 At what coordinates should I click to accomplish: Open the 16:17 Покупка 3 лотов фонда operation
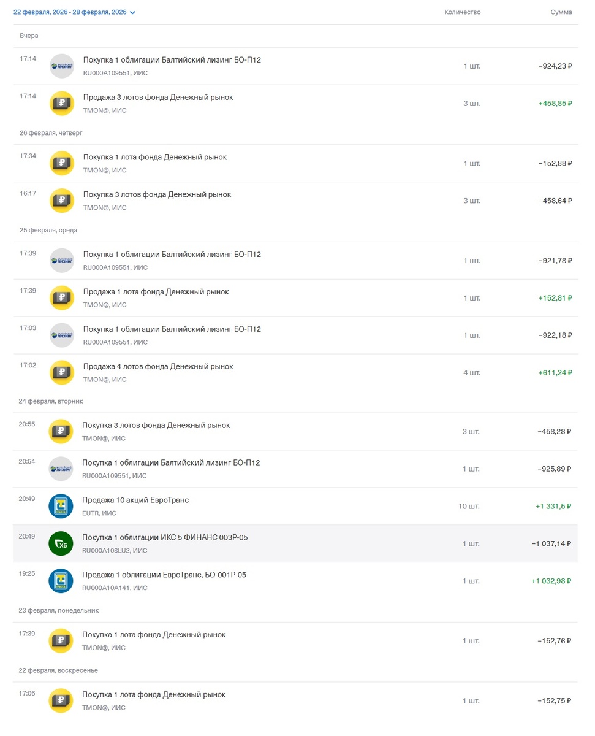157,195
